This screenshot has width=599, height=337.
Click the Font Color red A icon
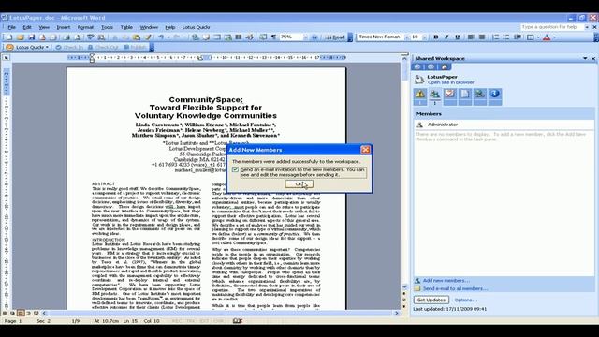547,37
